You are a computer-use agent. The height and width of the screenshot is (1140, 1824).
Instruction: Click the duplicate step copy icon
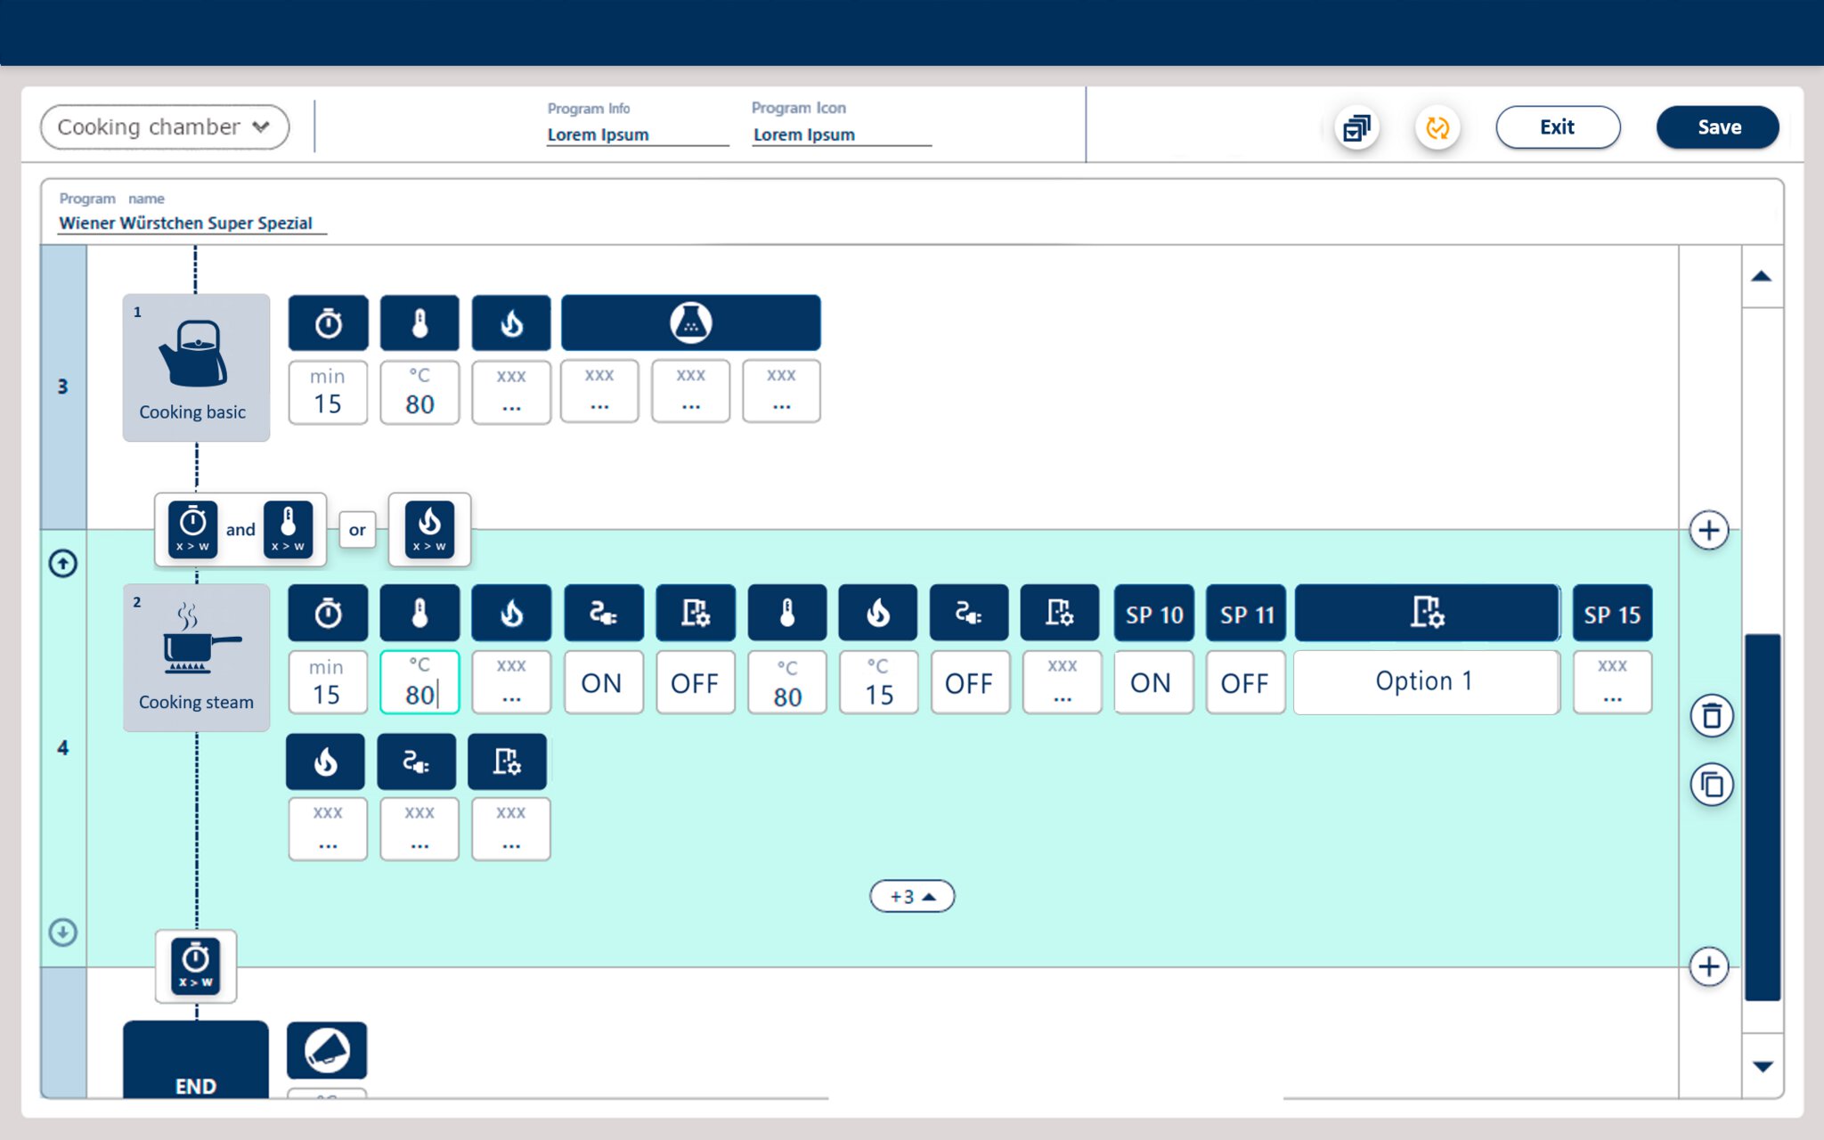(x=1711, y=785)
